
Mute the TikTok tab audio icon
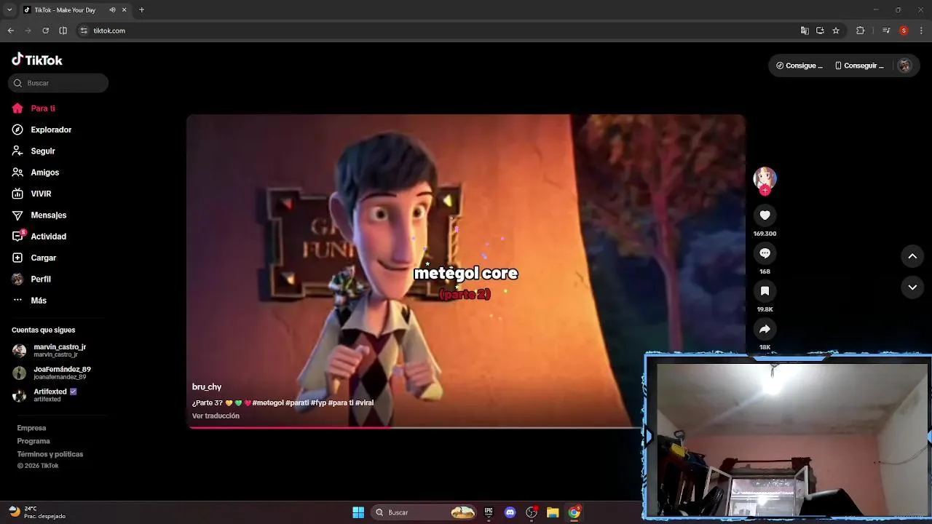pyautogui.click(x=112, y=10)
